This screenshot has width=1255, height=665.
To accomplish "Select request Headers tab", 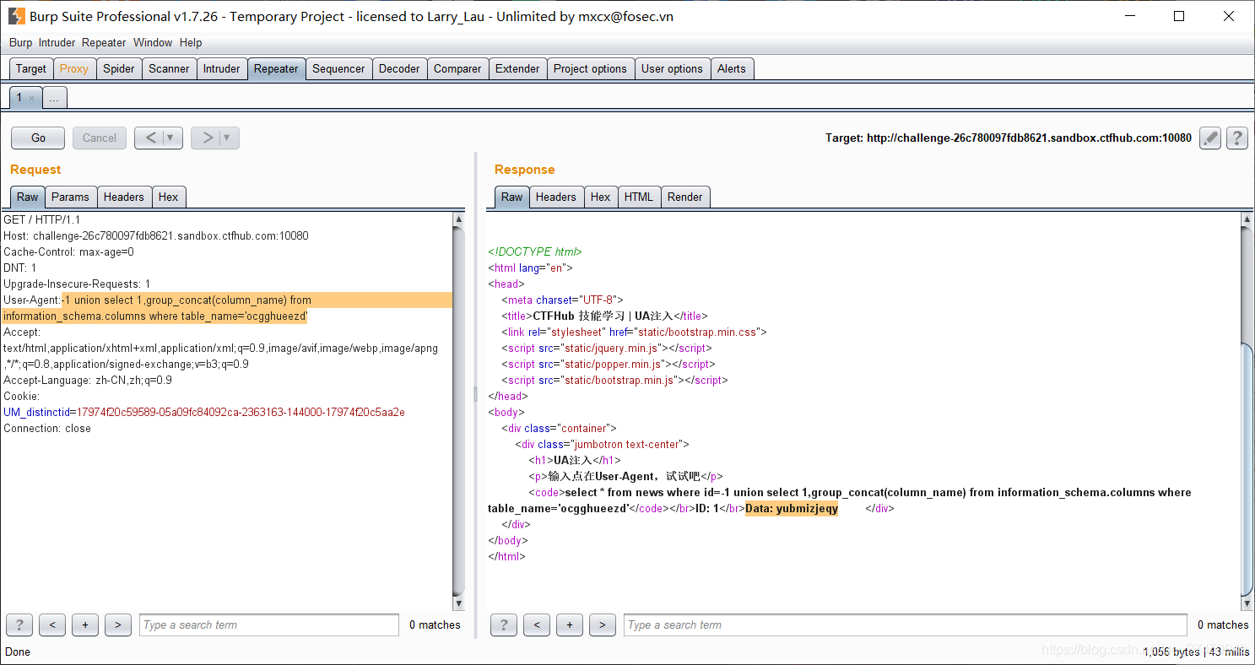I will [x=124, y=197].
